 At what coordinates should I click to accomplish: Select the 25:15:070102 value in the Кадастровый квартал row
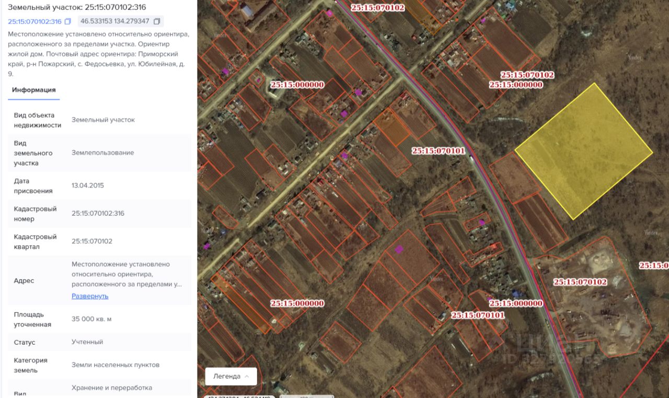92,241
